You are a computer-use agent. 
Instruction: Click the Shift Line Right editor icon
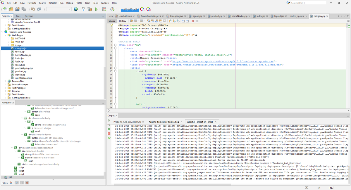187,21
